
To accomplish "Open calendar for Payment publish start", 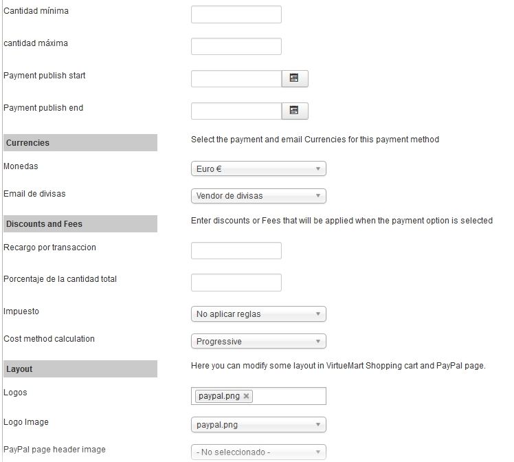I will point(294,78).
